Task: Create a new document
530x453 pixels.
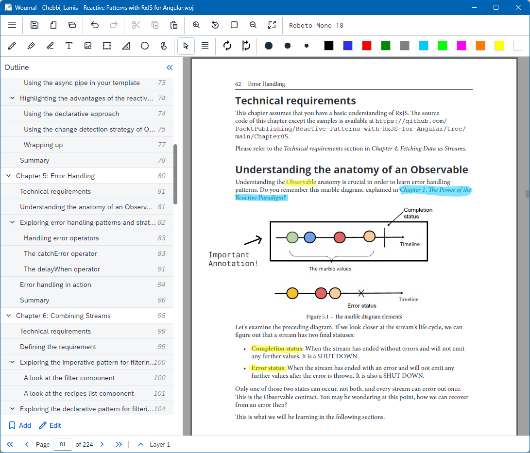Action: click(x=53, y=25)
